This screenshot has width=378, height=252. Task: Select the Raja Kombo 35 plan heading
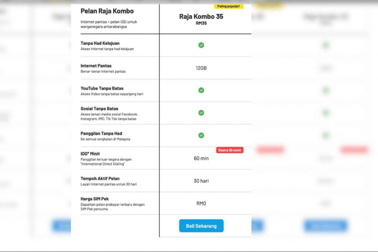point(201,17)
